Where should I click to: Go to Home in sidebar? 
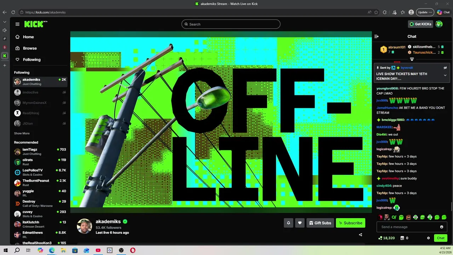tap(28, 37)
